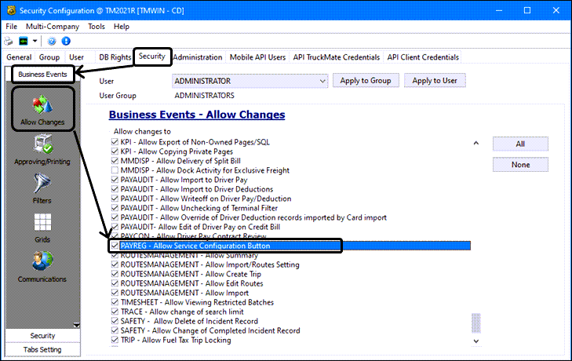Viewport: 572px width, 361px height.
Task: Toggle TIMESHEET Allow Viewing Restricted Batches checkbox
Action: pyautogui.click(x=115, y=302)
